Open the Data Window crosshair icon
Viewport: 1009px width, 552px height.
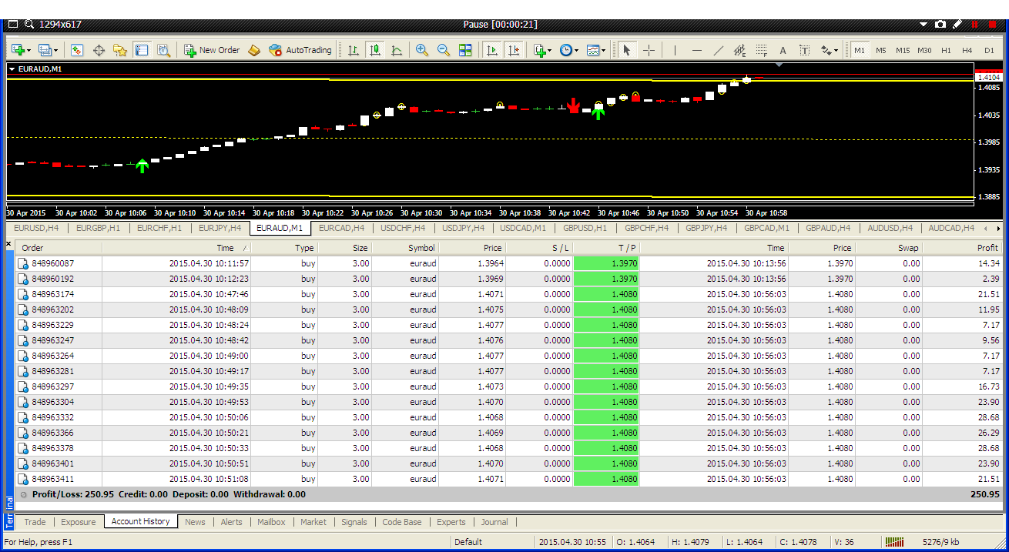(x=99, y=50)
